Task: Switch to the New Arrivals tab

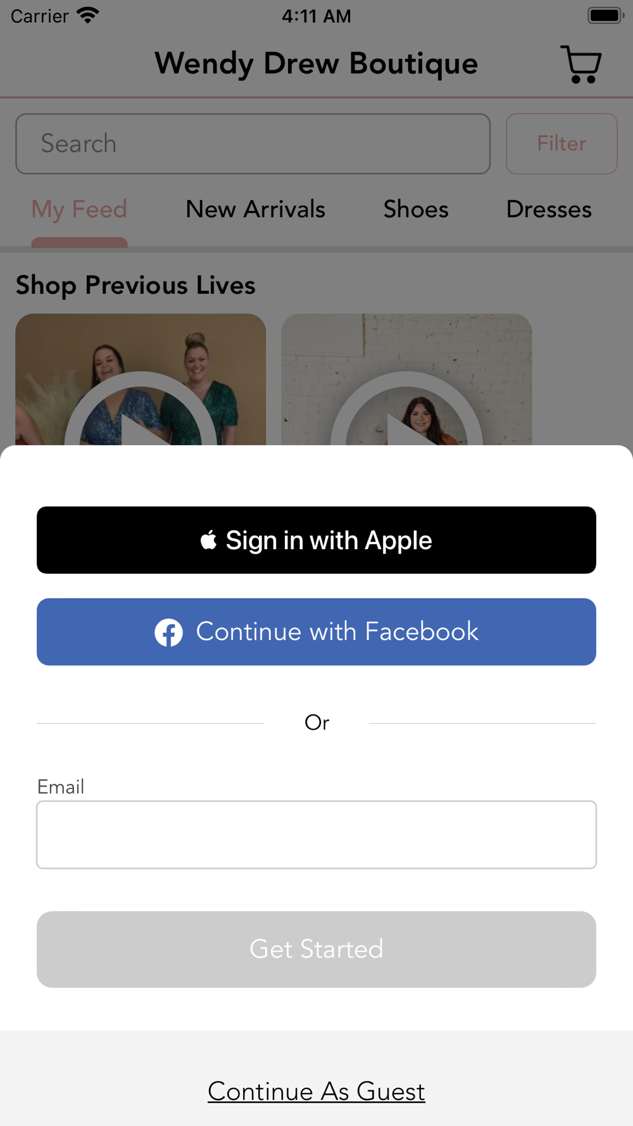Action: pyautogui.click(x=255, y=210)
